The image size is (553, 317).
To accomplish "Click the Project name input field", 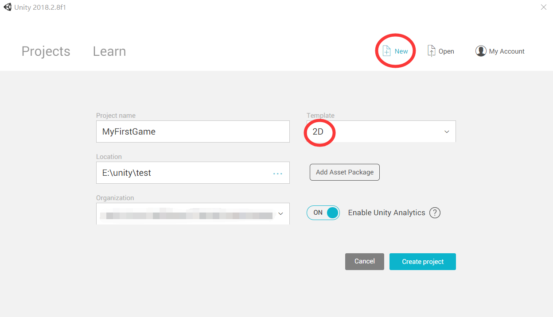I will pos(193,131).
